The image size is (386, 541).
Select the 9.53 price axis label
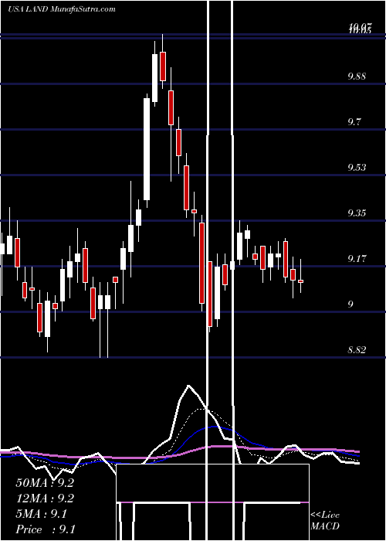pyautogui.click(x=357, y=168)
